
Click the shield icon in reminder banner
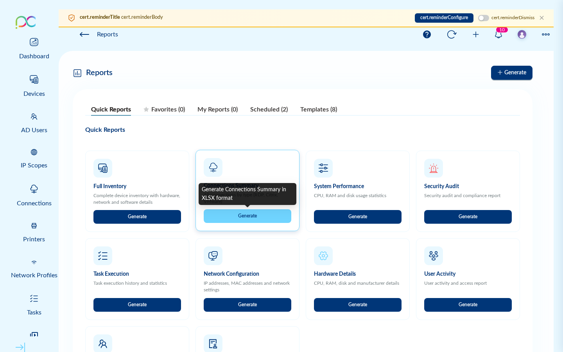(72, 18)
